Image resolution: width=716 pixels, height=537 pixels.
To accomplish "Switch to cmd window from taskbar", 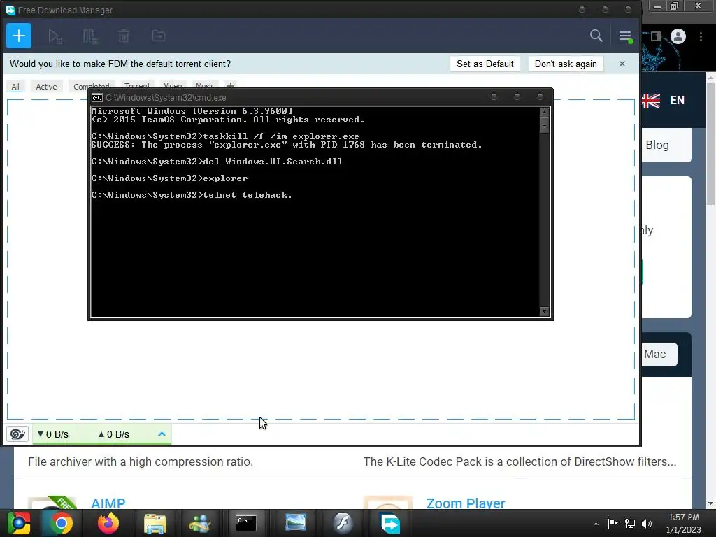I will tap(245, 523).
